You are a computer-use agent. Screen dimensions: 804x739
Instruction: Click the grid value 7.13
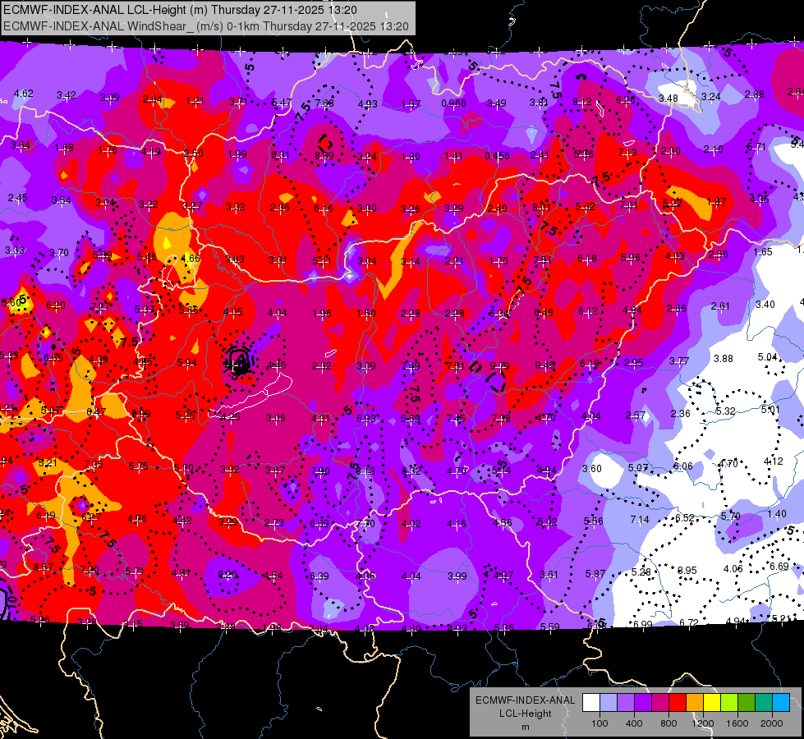tap(627, 152)
